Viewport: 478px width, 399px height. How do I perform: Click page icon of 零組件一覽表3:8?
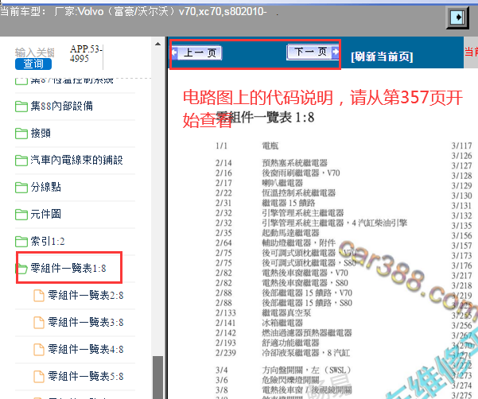click(x=39, y=323)
